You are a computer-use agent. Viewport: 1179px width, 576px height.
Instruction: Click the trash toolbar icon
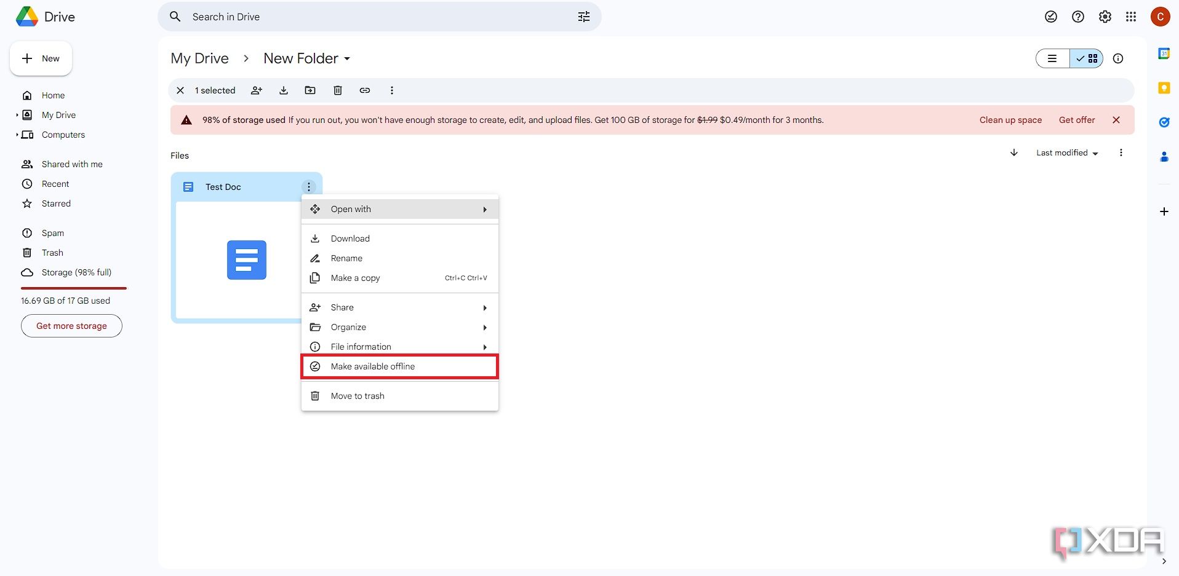point(338,90)
